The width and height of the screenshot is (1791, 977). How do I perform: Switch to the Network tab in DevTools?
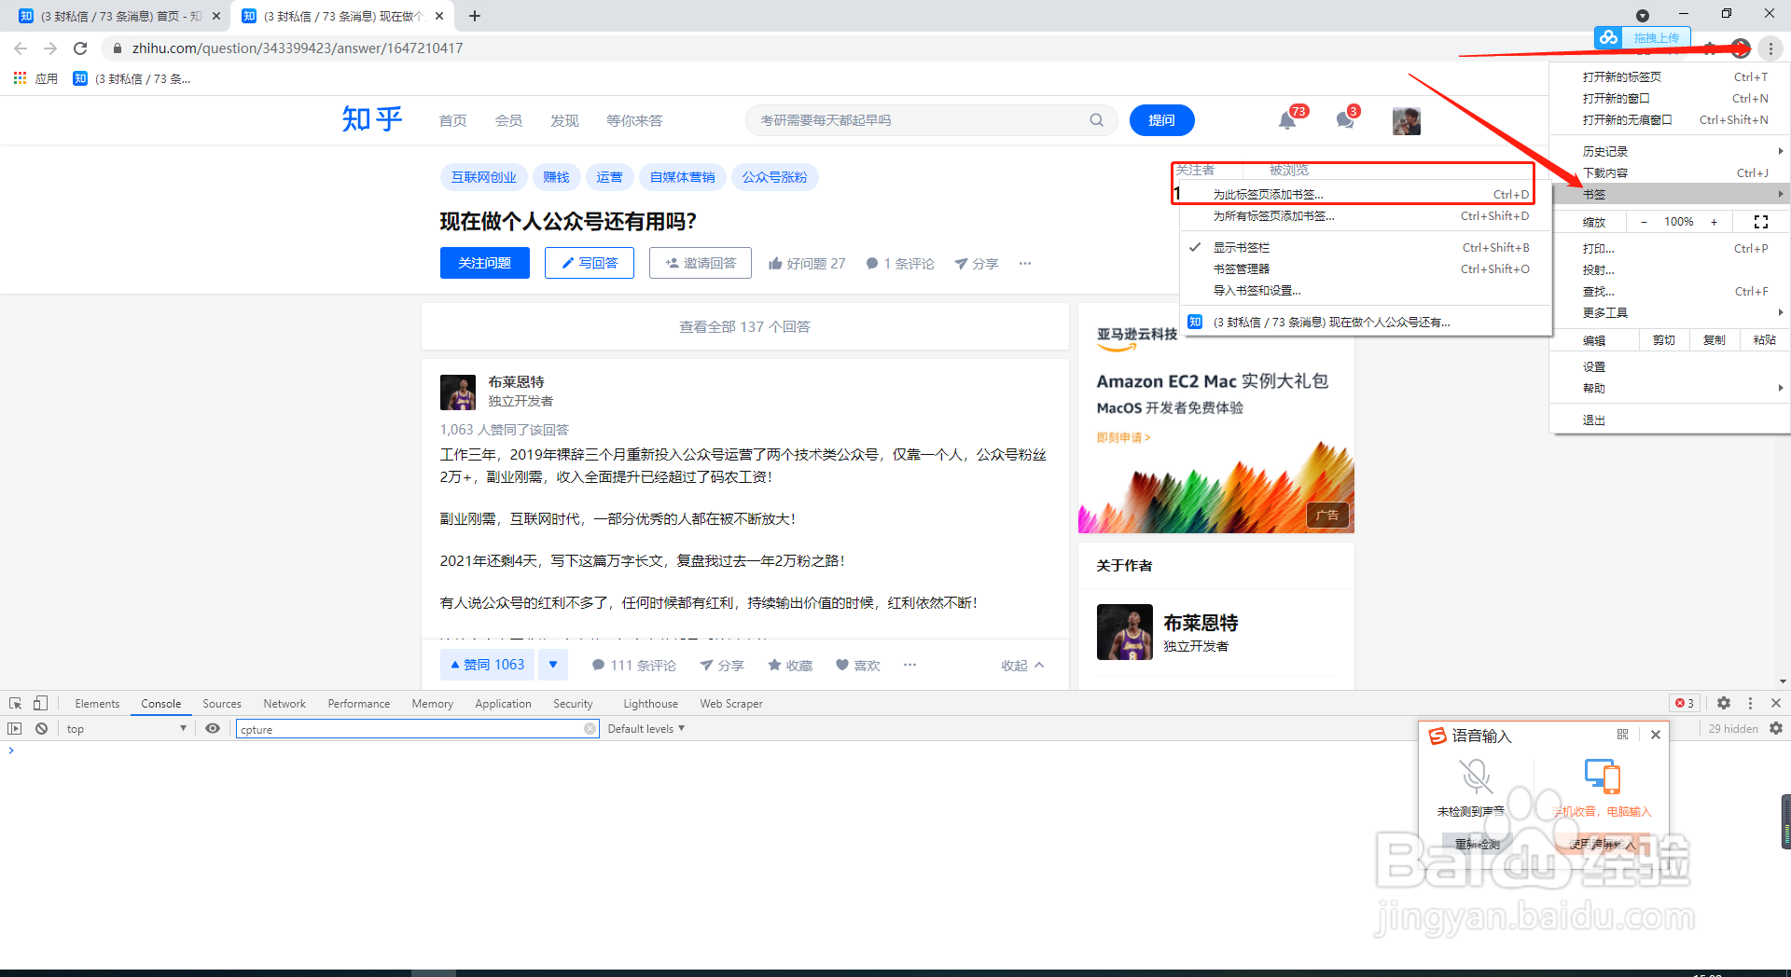pyautogui.click(x=284, y=703)
